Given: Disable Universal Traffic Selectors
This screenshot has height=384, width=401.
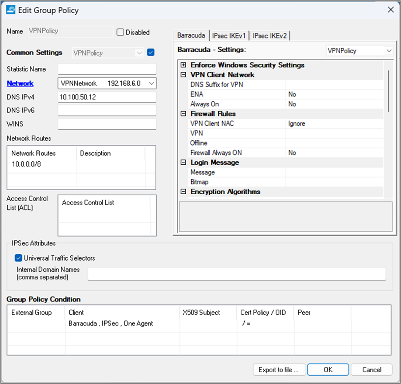Looking at the screenshot, I should [19, 258].
